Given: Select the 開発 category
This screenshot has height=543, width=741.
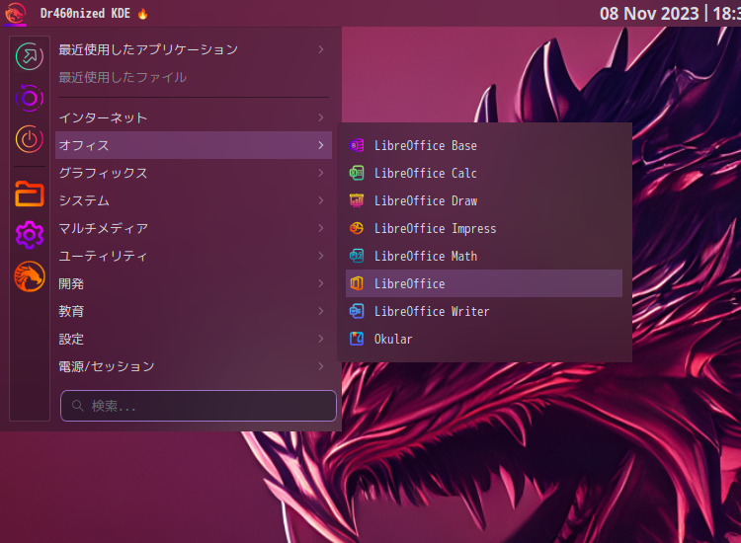Looking at the screenshot, I should (194, 283).
